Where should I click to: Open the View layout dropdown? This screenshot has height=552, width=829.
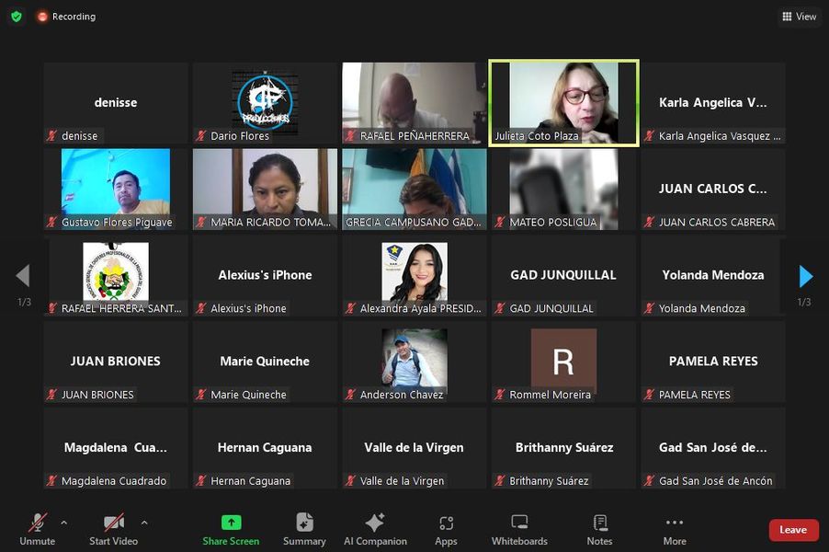[x=799, y=17]
